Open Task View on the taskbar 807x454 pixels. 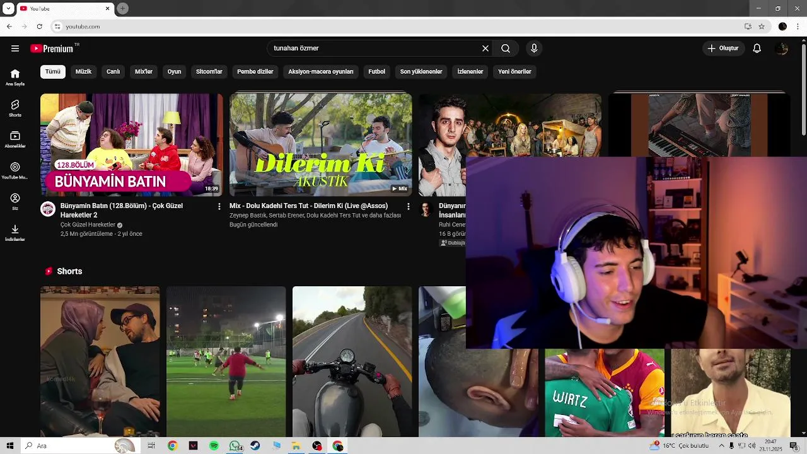pyautogui.click(x=151, y=446)
